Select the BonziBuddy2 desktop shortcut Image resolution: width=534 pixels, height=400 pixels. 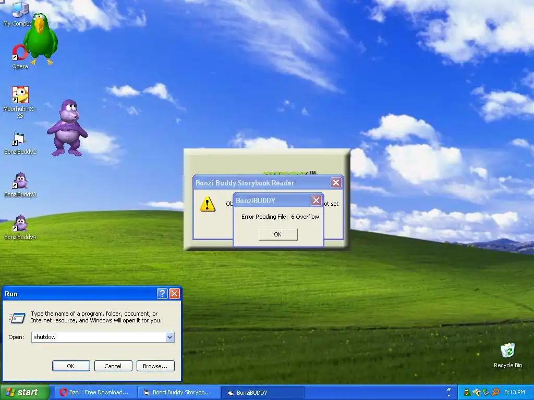(x=20, y=143)
